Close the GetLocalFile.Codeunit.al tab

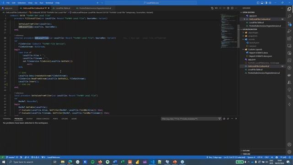[49, 8]
